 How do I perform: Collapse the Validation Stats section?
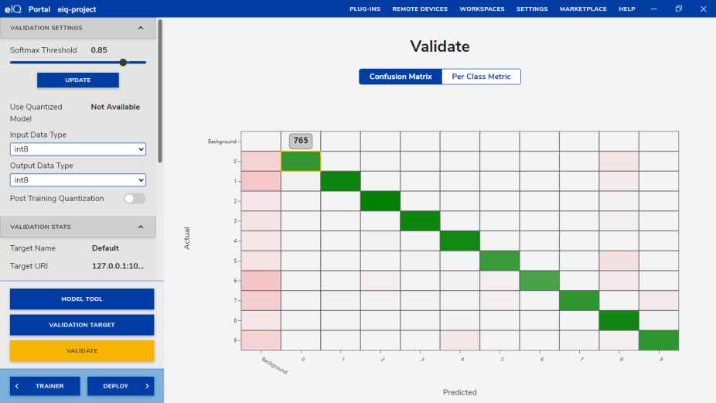(140, 227)
